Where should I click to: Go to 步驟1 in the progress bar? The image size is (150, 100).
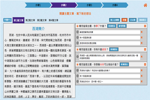pos(38,5)
